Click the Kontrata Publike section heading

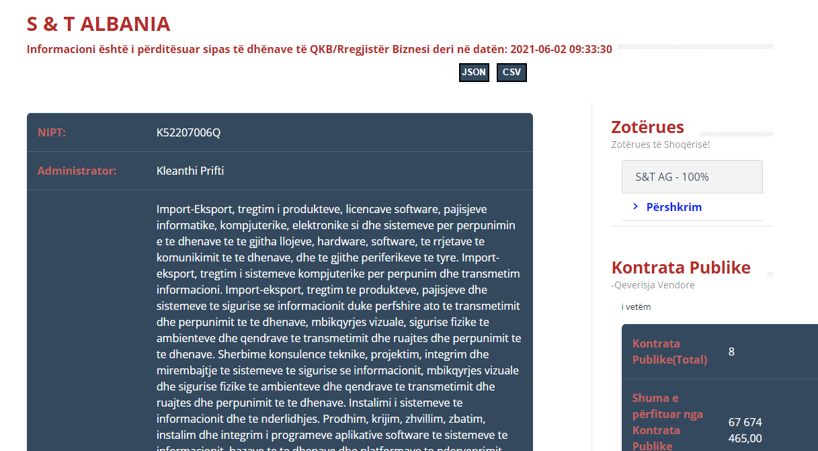(681, 268)
